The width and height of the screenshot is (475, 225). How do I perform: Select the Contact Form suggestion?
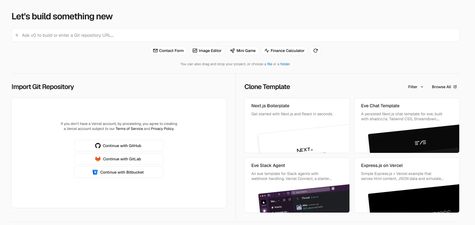(x=168, y=51)
